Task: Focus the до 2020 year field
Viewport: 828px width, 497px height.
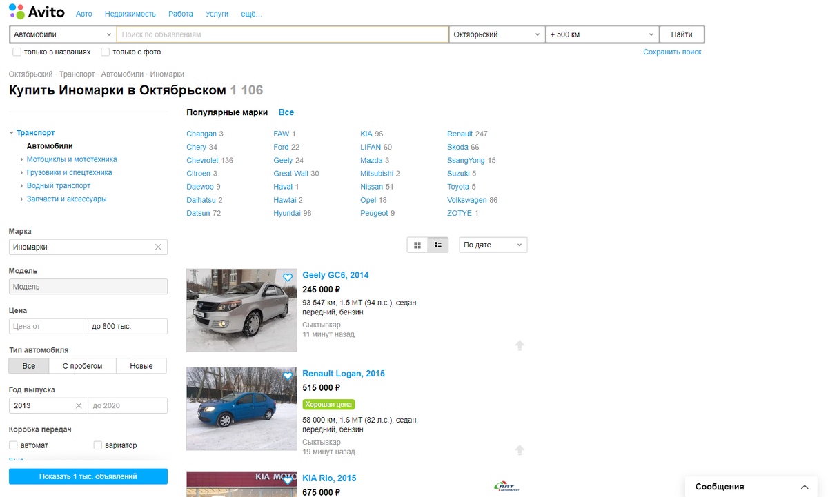Action: pyautogui.click(x=128, y=405)
